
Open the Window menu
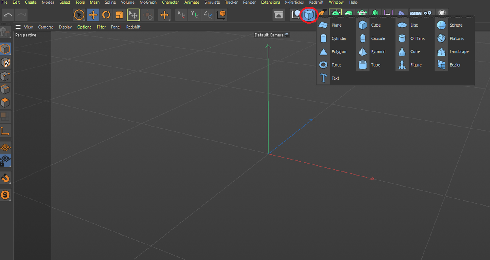(x=336, y=2)
